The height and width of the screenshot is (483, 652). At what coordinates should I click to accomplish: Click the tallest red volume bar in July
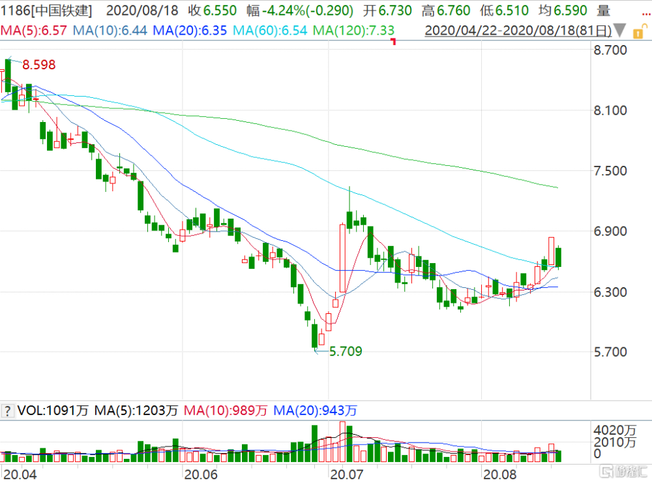click(343, 441)
